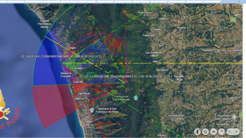The image size is (246, 138).
Task: Click the CELLA ZEFIRO label text
Action: point(61,56)
